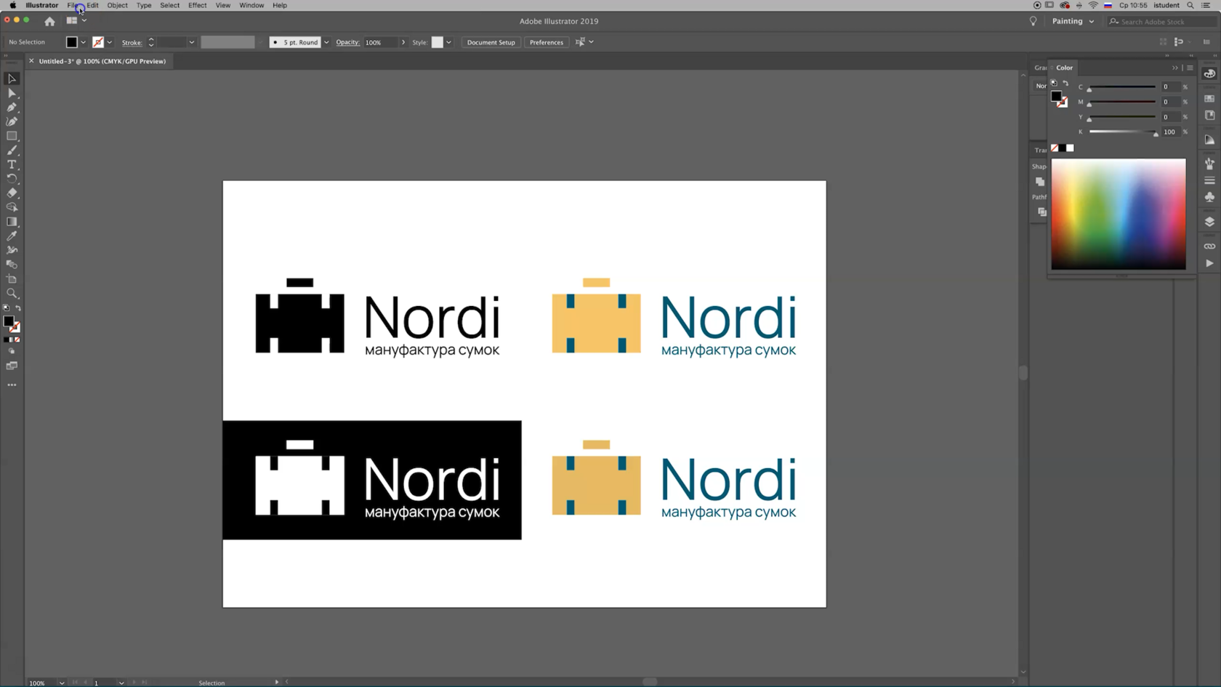This screenshot has height=687, width=1221.
Task: Toggle drawing mode at toolbar bottom
Action: click(12, 351)
